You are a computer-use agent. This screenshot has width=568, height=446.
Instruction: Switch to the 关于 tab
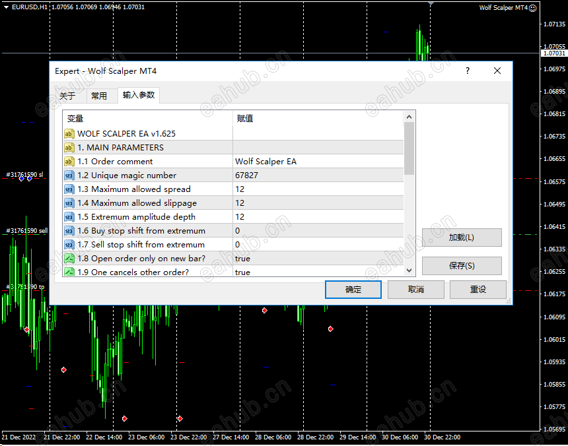(67, 96)
